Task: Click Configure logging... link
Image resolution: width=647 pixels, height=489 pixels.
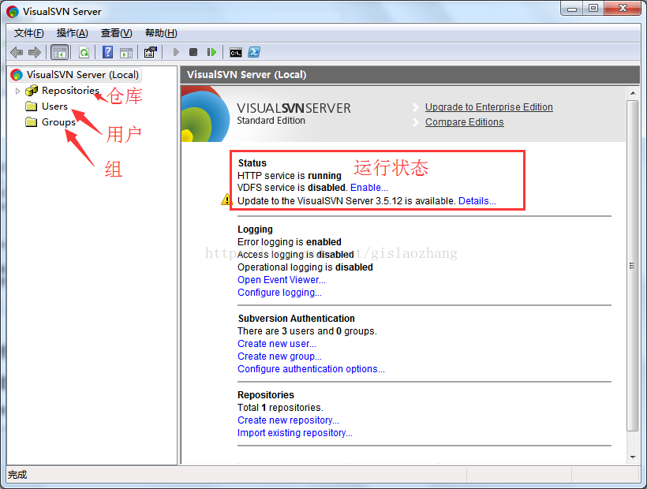Action: [279, 293]
